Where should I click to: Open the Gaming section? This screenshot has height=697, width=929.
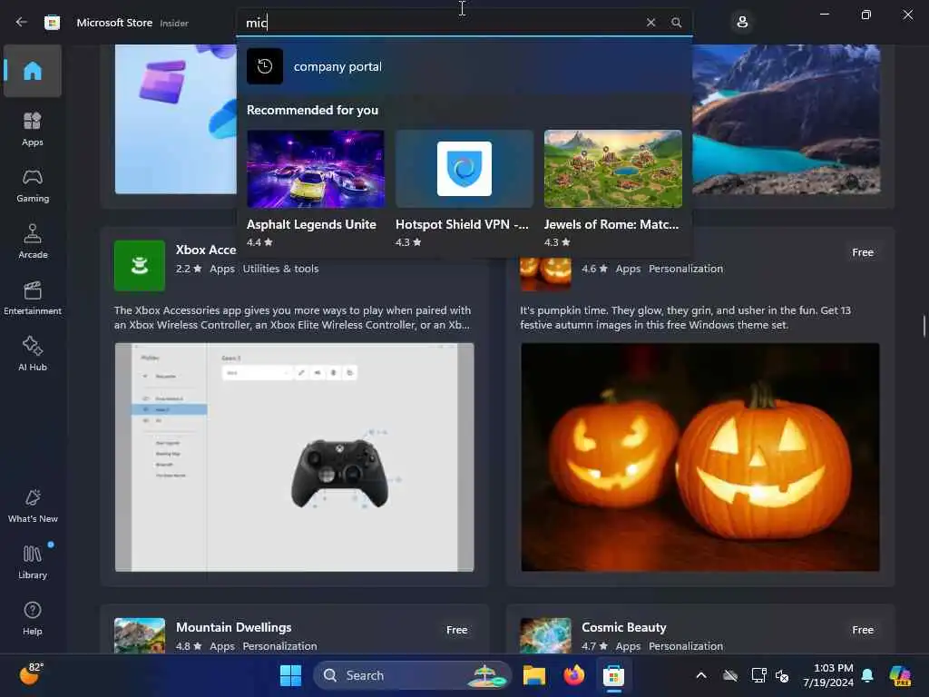(x=33, y=185)
